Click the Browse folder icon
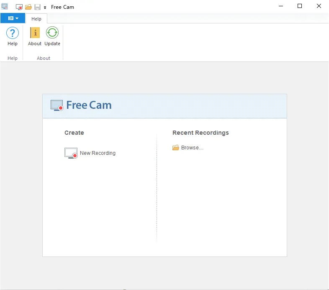The height and width of the screenshot is (290, 329). (x=176, y=148)
